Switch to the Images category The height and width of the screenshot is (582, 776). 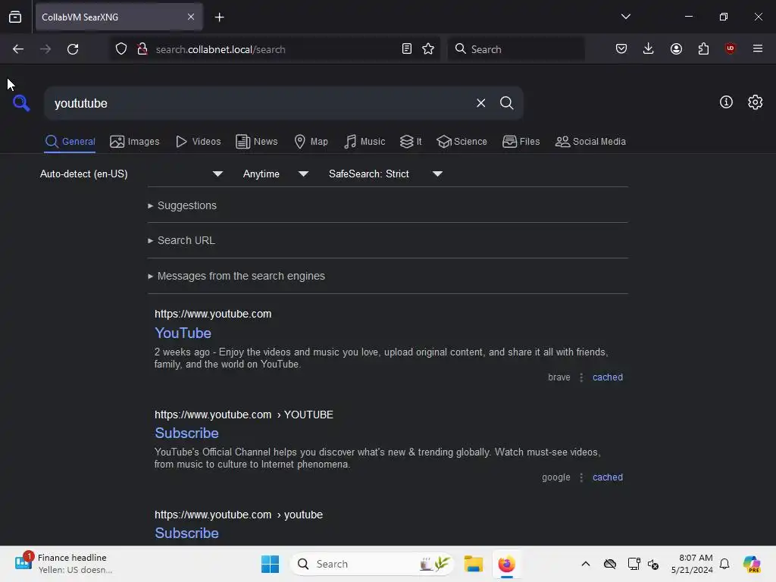(x=135, y=142)
